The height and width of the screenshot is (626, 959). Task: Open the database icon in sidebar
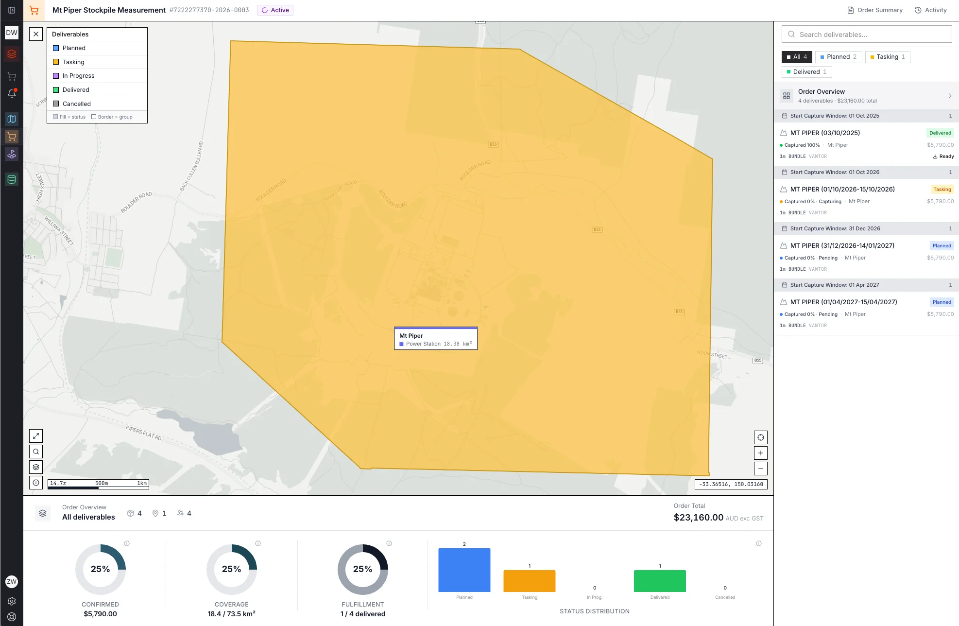(12, 179)
